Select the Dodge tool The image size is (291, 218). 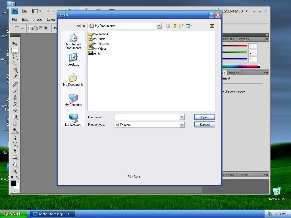pos(15,130)
